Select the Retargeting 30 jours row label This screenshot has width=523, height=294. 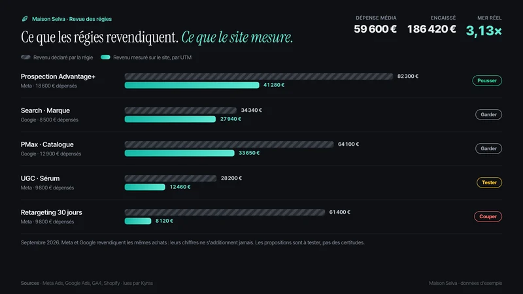click(x=52, y=212)
